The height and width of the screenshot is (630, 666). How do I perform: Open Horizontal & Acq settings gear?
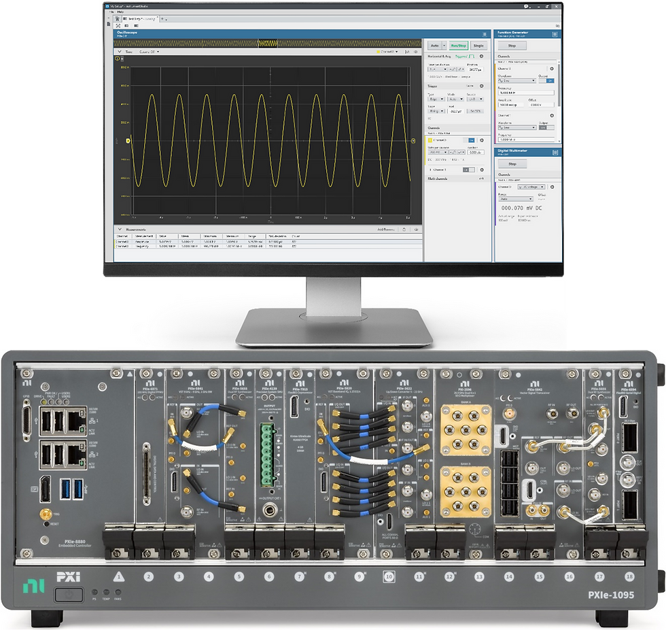482,56
